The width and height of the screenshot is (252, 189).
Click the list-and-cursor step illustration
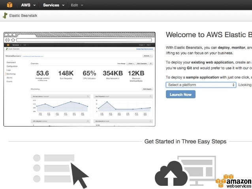click(x=61, y=171)
